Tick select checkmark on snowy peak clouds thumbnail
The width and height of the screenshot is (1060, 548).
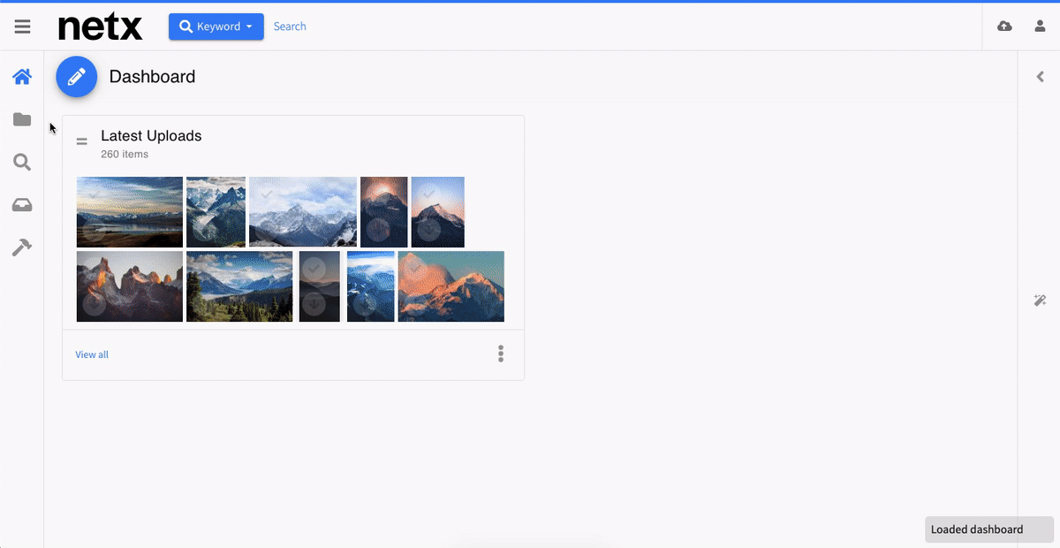tap(267, 194)
